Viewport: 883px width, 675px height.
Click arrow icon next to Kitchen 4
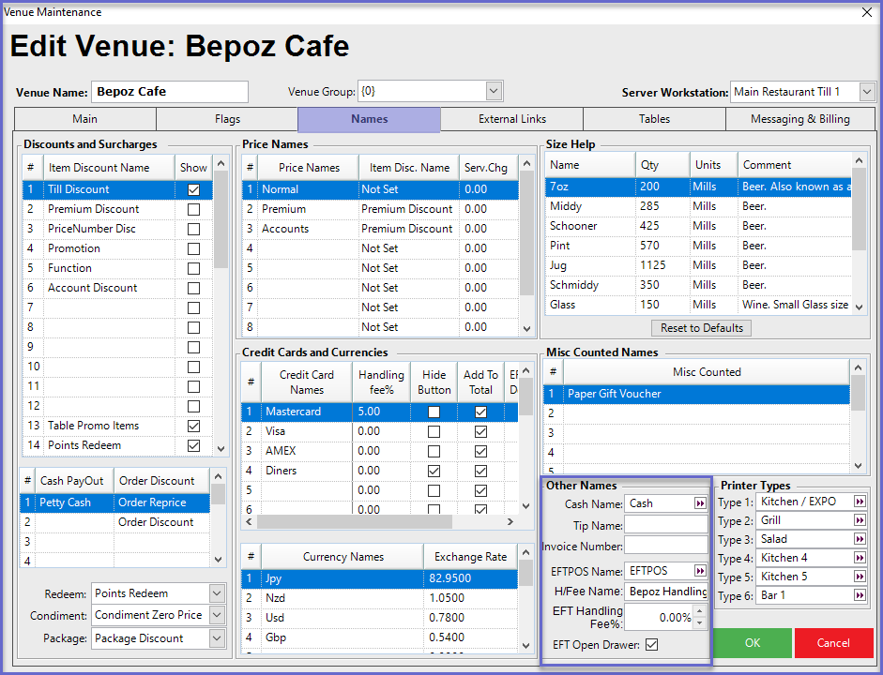(860, 559)
